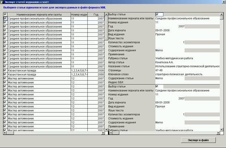The image size is (226, 148).
Task: Toggle the select-all checkbox in the table header
Action: click(5, 14)
